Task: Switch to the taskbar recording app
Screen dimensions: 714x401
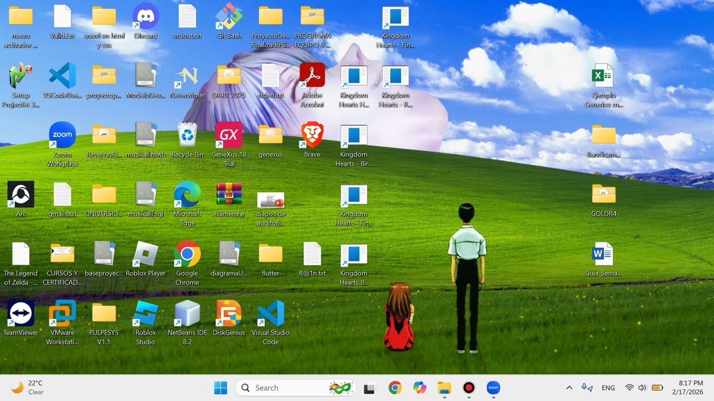Action: pyautogui.click(x=469, y=388)
